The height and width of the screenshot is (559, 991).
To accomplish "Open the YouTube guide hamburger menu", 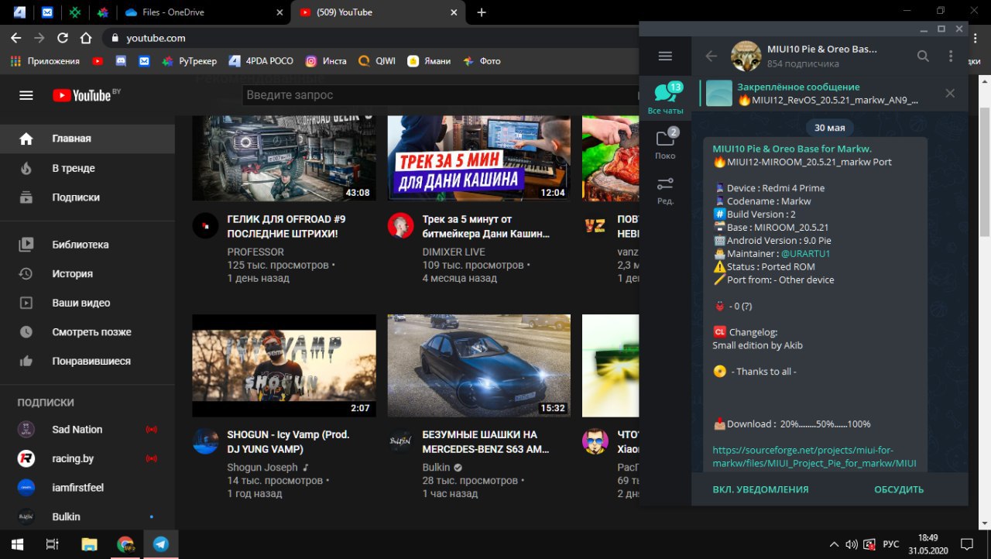I will (x=26, y=95).
